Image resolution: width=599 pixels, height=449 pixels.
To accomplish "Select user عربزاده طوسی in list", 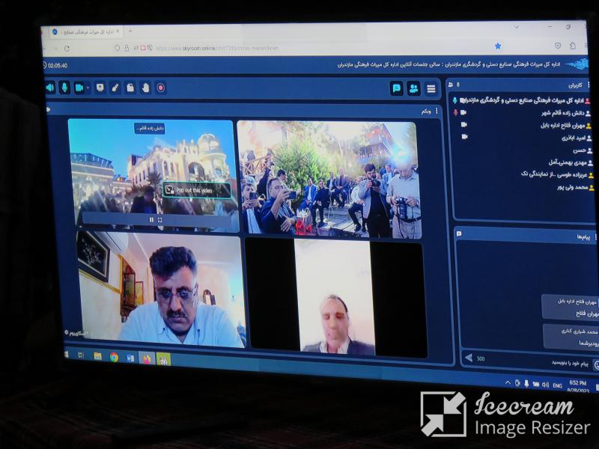I will point(557,174).
